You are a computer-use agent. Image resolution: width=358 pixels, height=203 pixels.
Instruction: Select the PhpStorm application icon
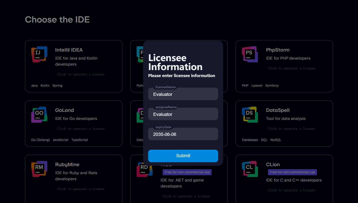(250, 54)
